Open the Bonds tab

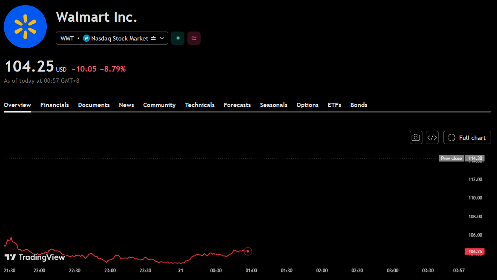coord(359,105)
